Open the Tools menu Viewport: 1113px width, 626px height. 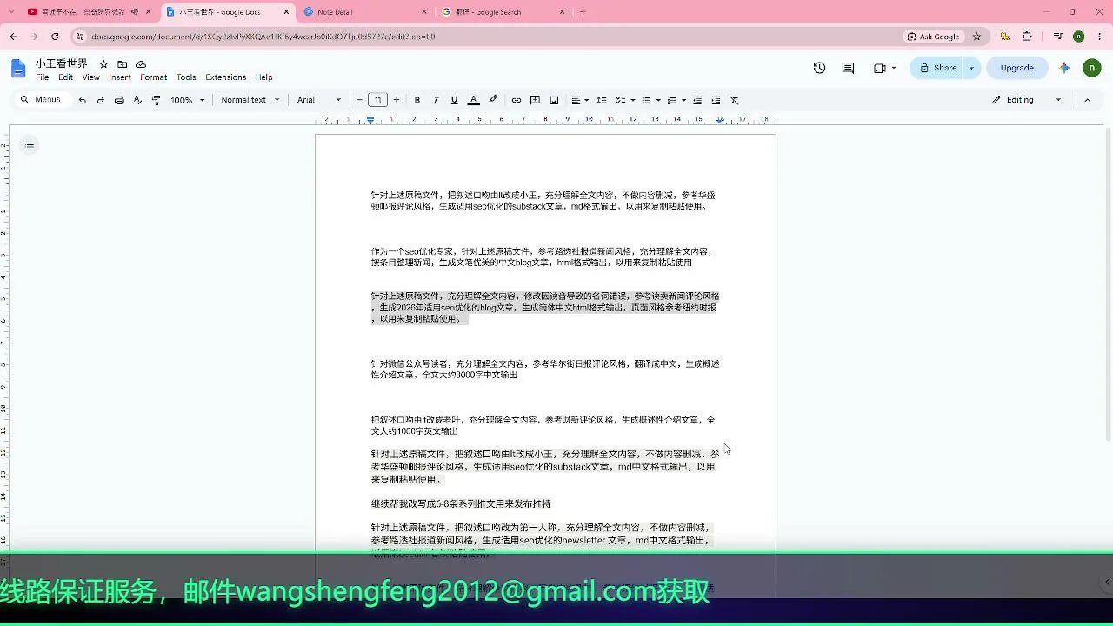186,77
